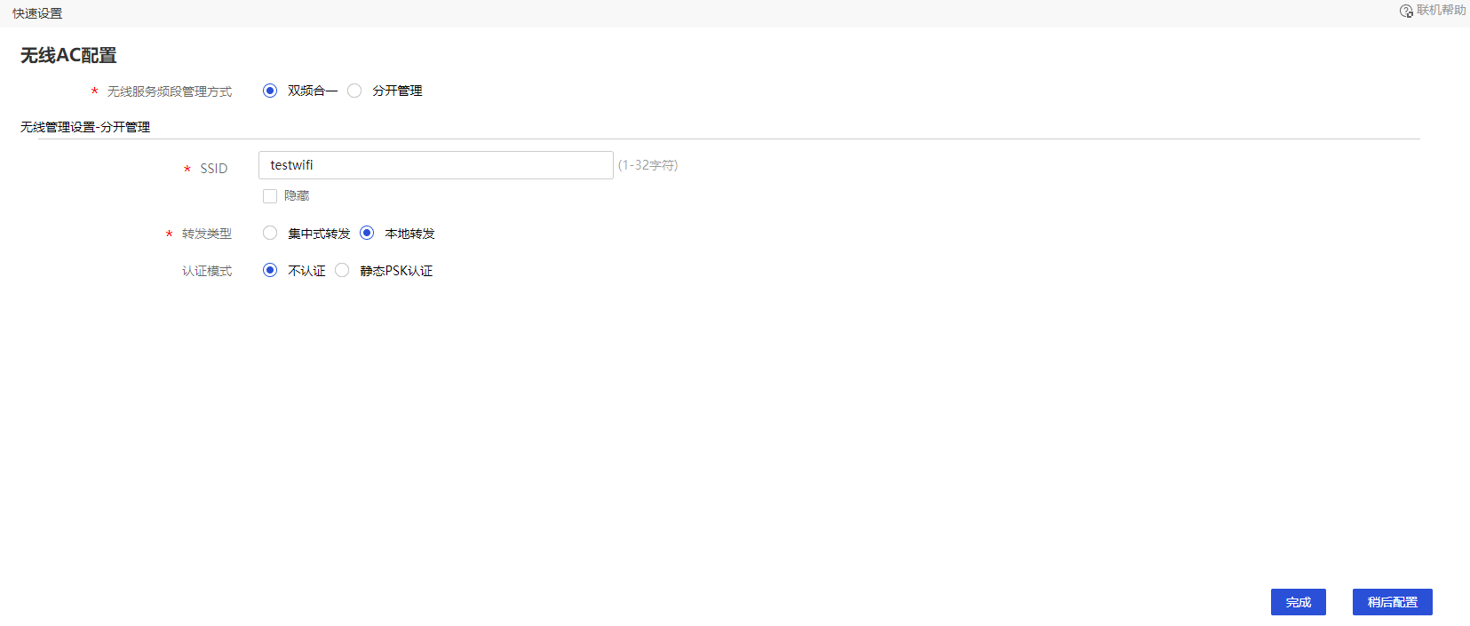Switch to 静态PSK认证 authentication
The image size is (1470, 626).
[342, 270]
